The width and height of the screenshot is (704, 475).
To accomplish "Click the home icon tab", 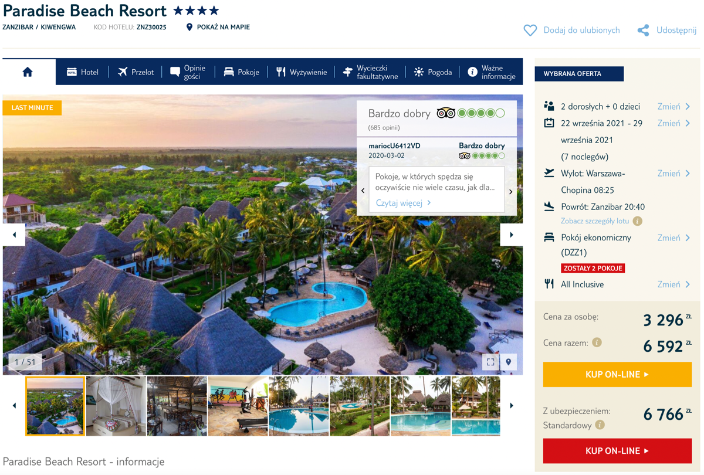I will (28, 72).
